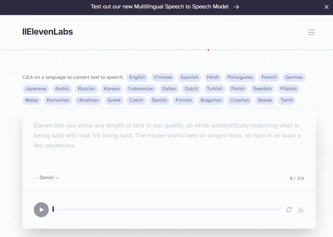Download the generated audio file
The width and height of the screenshot is (333, 237).
pyautogui.click(x=301, y=209)
